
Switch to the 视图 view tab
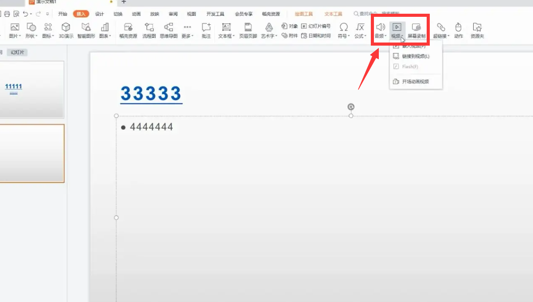[191, 14]
